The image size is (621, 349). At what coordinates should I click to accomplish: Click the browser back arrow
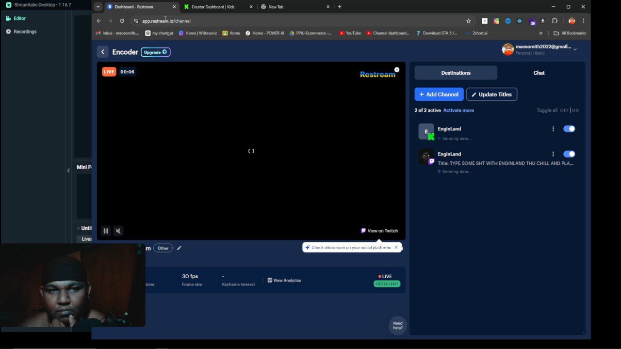tap(99, 21)
